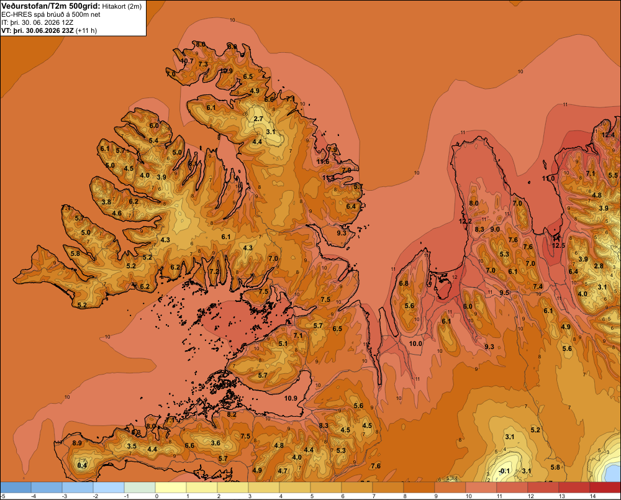Select the 11.6 temperature label

323,161
